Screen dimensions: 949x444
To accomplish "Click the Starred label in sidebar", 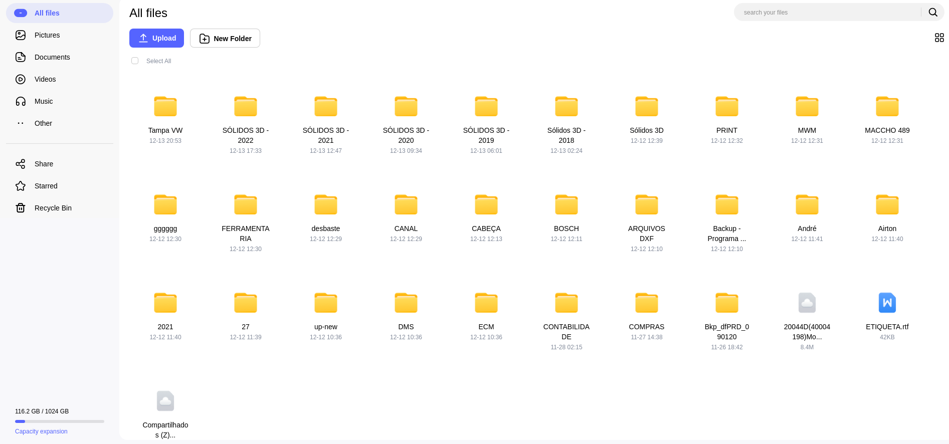I will (46, 186).
